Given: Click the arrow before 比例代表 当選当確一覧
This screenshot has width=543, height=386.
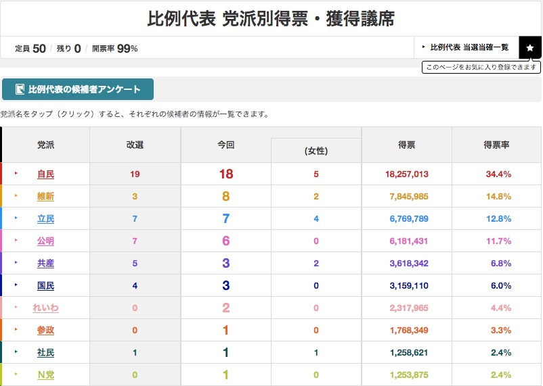Looking at the screenshot, I should 424,47.
